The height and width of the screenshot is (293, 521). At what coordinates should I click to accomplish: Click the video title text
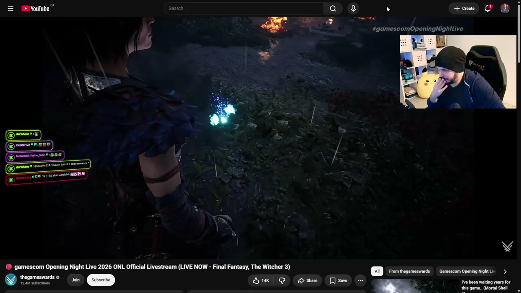pos(152,267)
